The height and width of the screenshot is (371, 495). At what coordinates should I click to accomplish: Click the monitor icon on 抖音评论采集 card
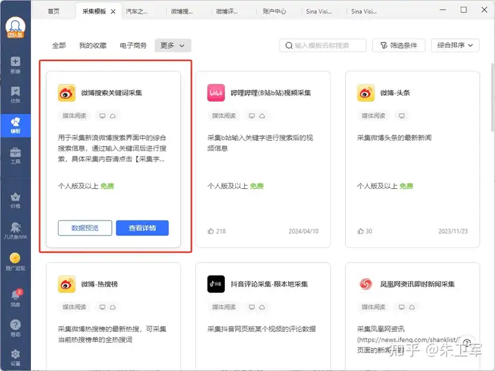point(252,307)
